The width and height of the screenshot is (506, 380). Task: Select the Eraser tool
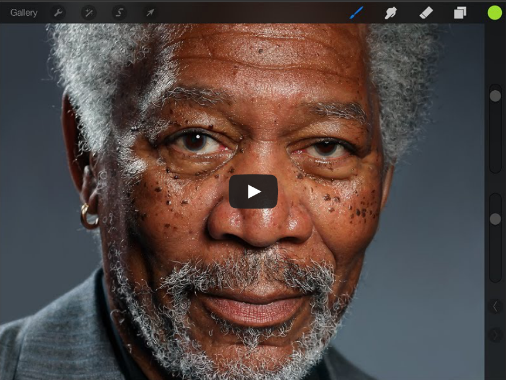click(x=426, y=12)
